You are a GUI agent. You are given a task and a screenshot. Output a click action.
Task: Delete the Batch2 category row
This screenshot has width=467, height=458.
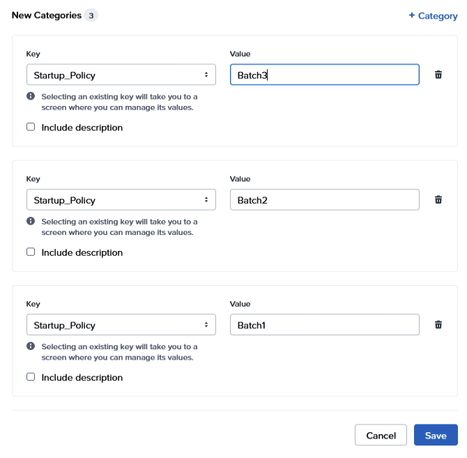(438, 200)
